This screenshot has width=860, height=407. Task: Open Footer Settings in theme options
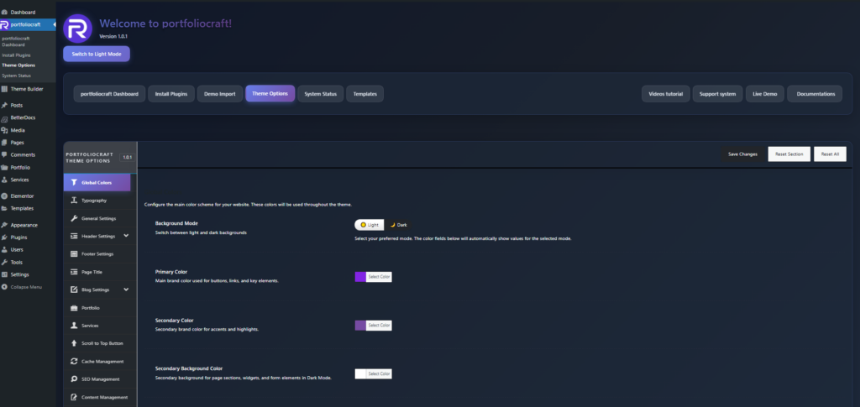tap(97, 253)
